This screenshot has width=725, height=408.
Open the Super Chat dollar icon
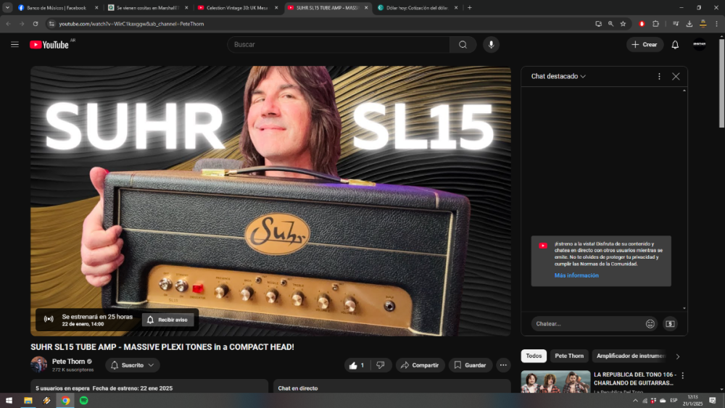coord(670,324)
